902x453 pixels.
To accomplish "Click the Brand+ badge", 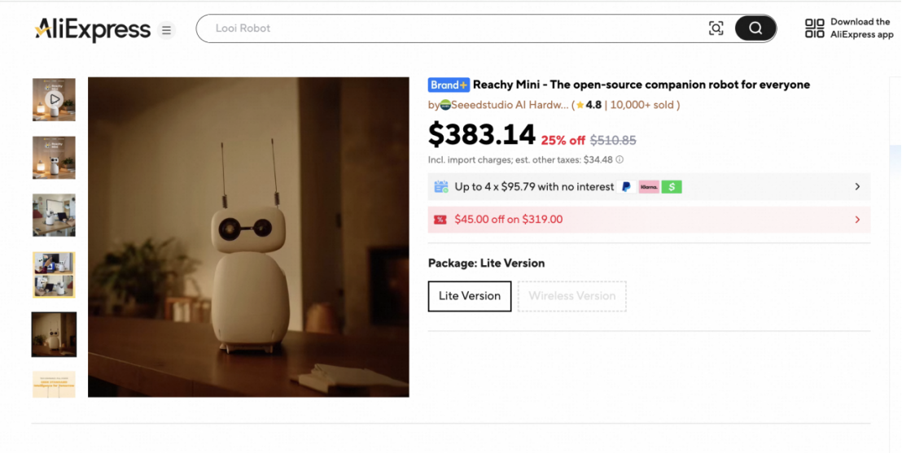I will [449, 85].
